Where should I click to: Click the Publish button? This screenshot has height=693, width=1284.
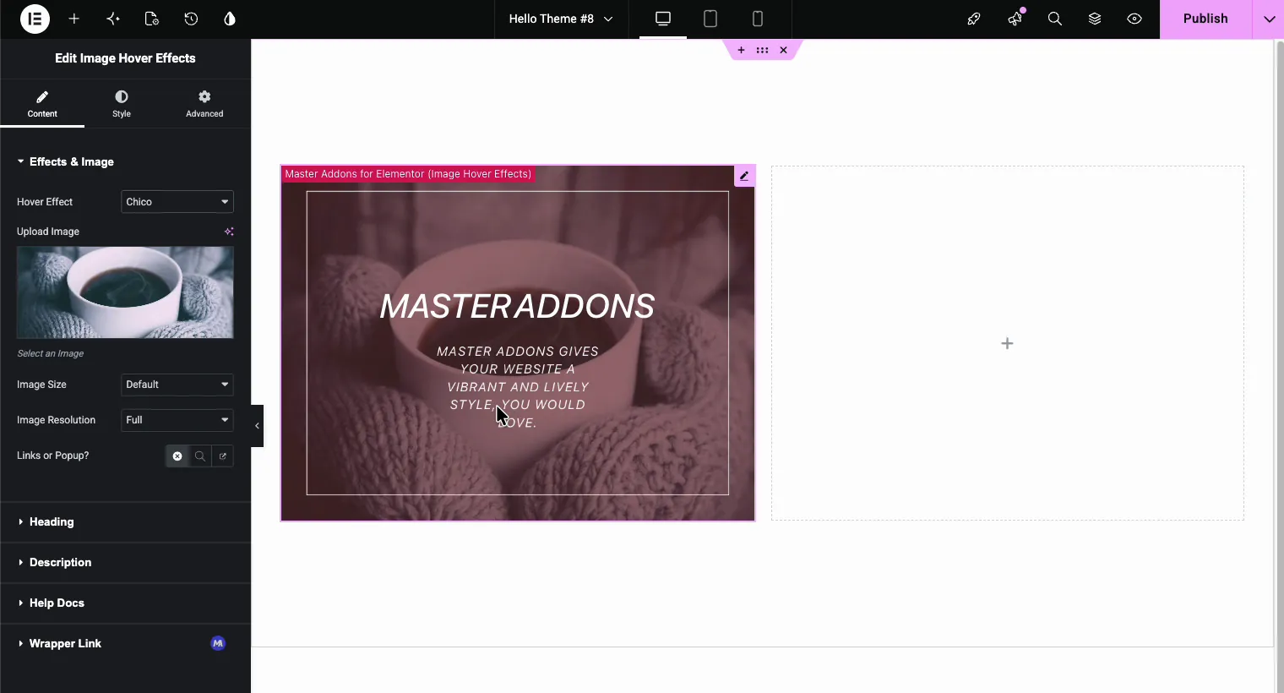[1205, 19]
